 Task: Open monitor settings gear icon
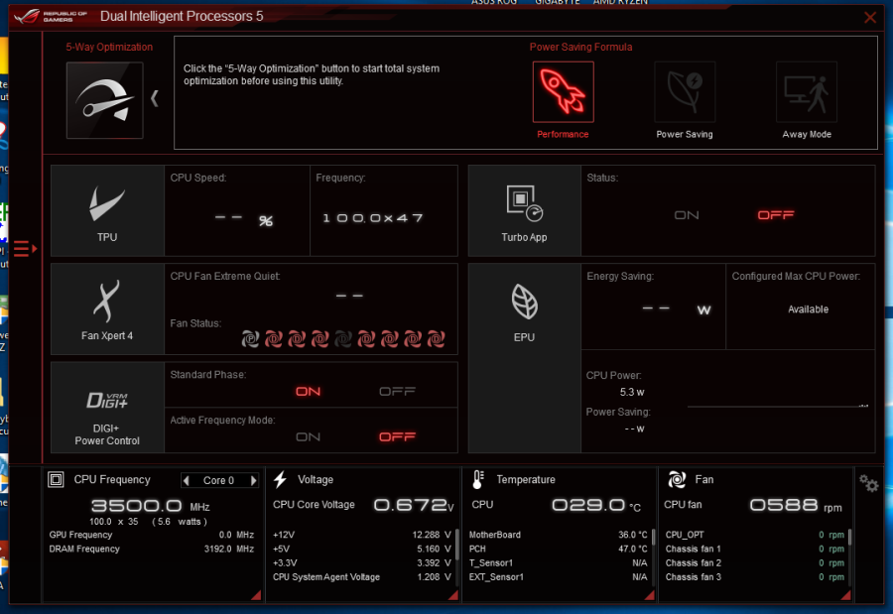869,483
